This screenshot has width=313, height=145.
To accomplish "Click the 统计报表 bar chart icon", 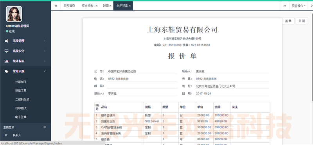I will tap(7, 61).
